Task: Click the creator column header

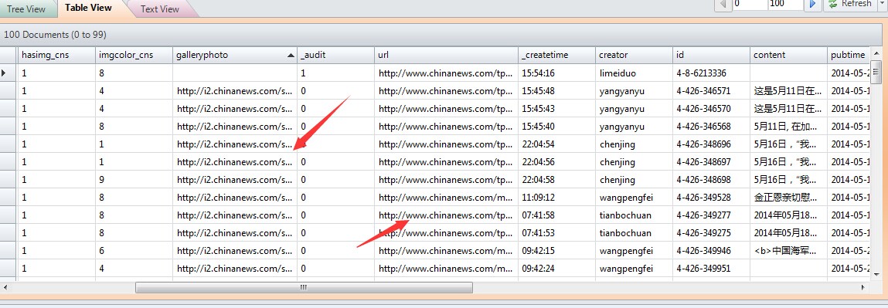Action: point(635,55)
